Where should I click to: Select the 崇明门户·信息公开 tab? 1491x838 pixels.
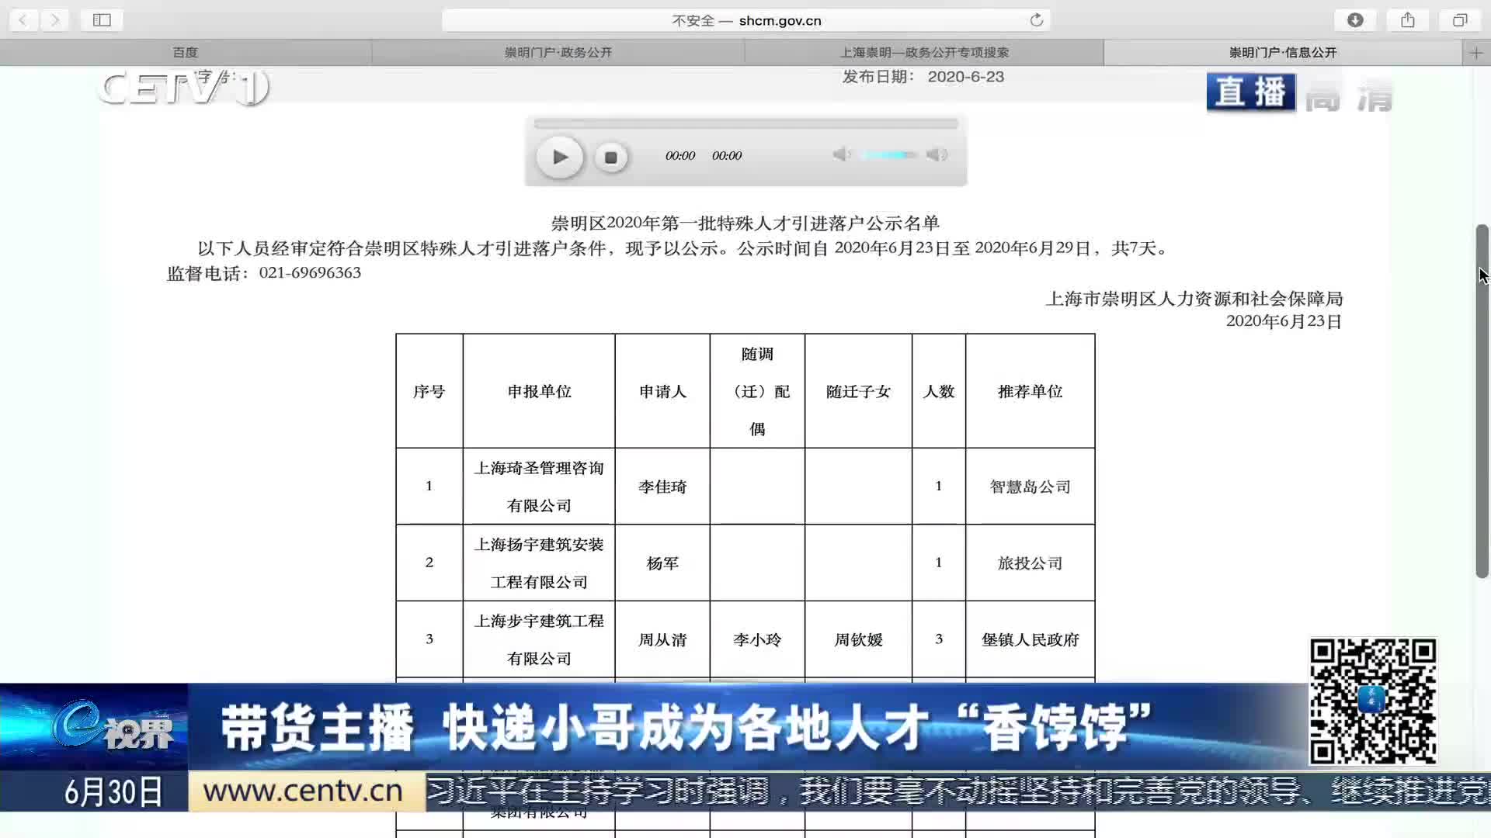[x=1282, y=53]
